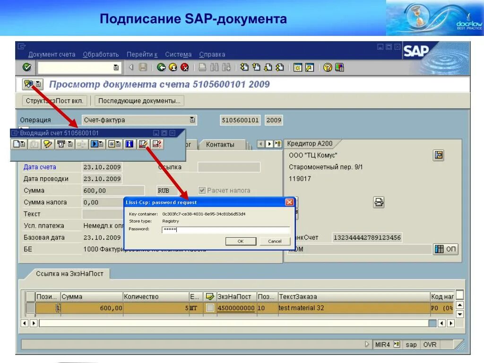The width and height of the screenshot is (484, 363).
Task: Open the Перейти к menu
Action: [x=142, y=54]
